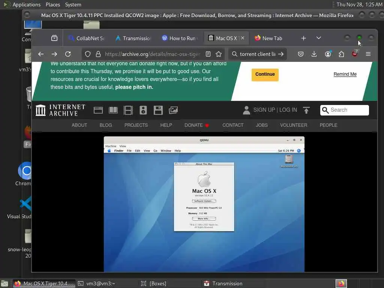Open the extensions puzzle icon
Screen dimensions: 384x288
[x=341, y=54]
